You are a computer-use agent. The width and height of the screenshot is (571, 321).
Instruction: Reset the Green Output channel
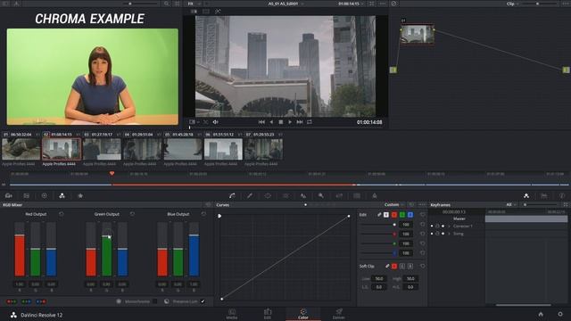point(132,214)
